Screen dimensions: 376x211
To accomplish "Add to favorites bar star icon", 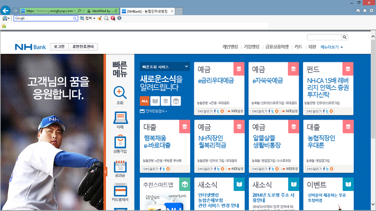I will point(4,26).
